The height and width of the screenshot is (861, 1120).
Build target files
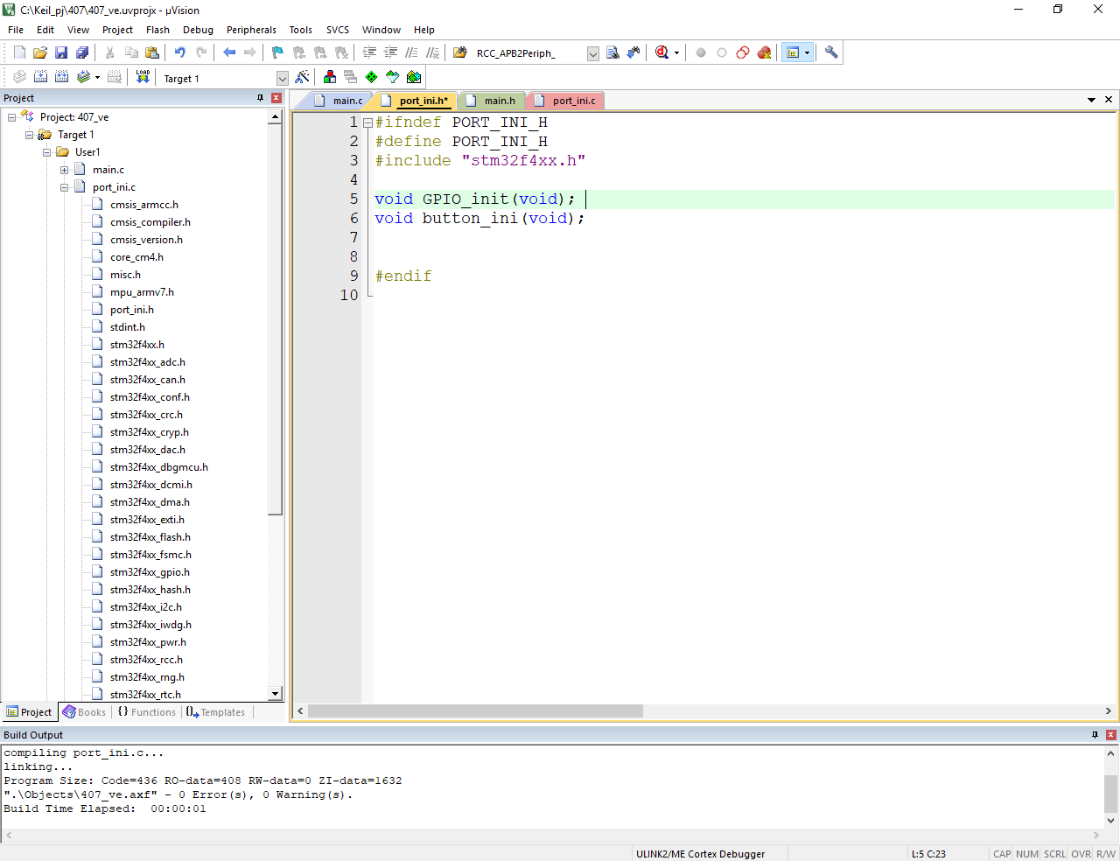pos(40,77)
